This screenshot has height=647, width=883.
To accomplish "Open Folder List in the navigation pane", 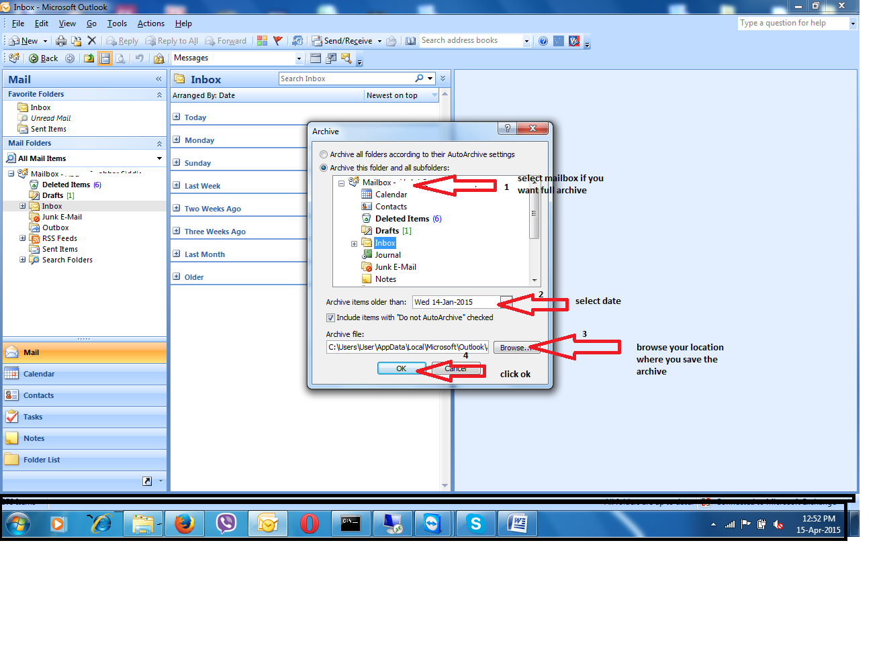I will click(x=85, y=460).
